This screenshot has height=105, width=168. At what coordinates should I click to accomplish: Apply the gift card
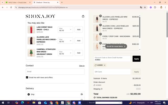click(x=136, y=72)
